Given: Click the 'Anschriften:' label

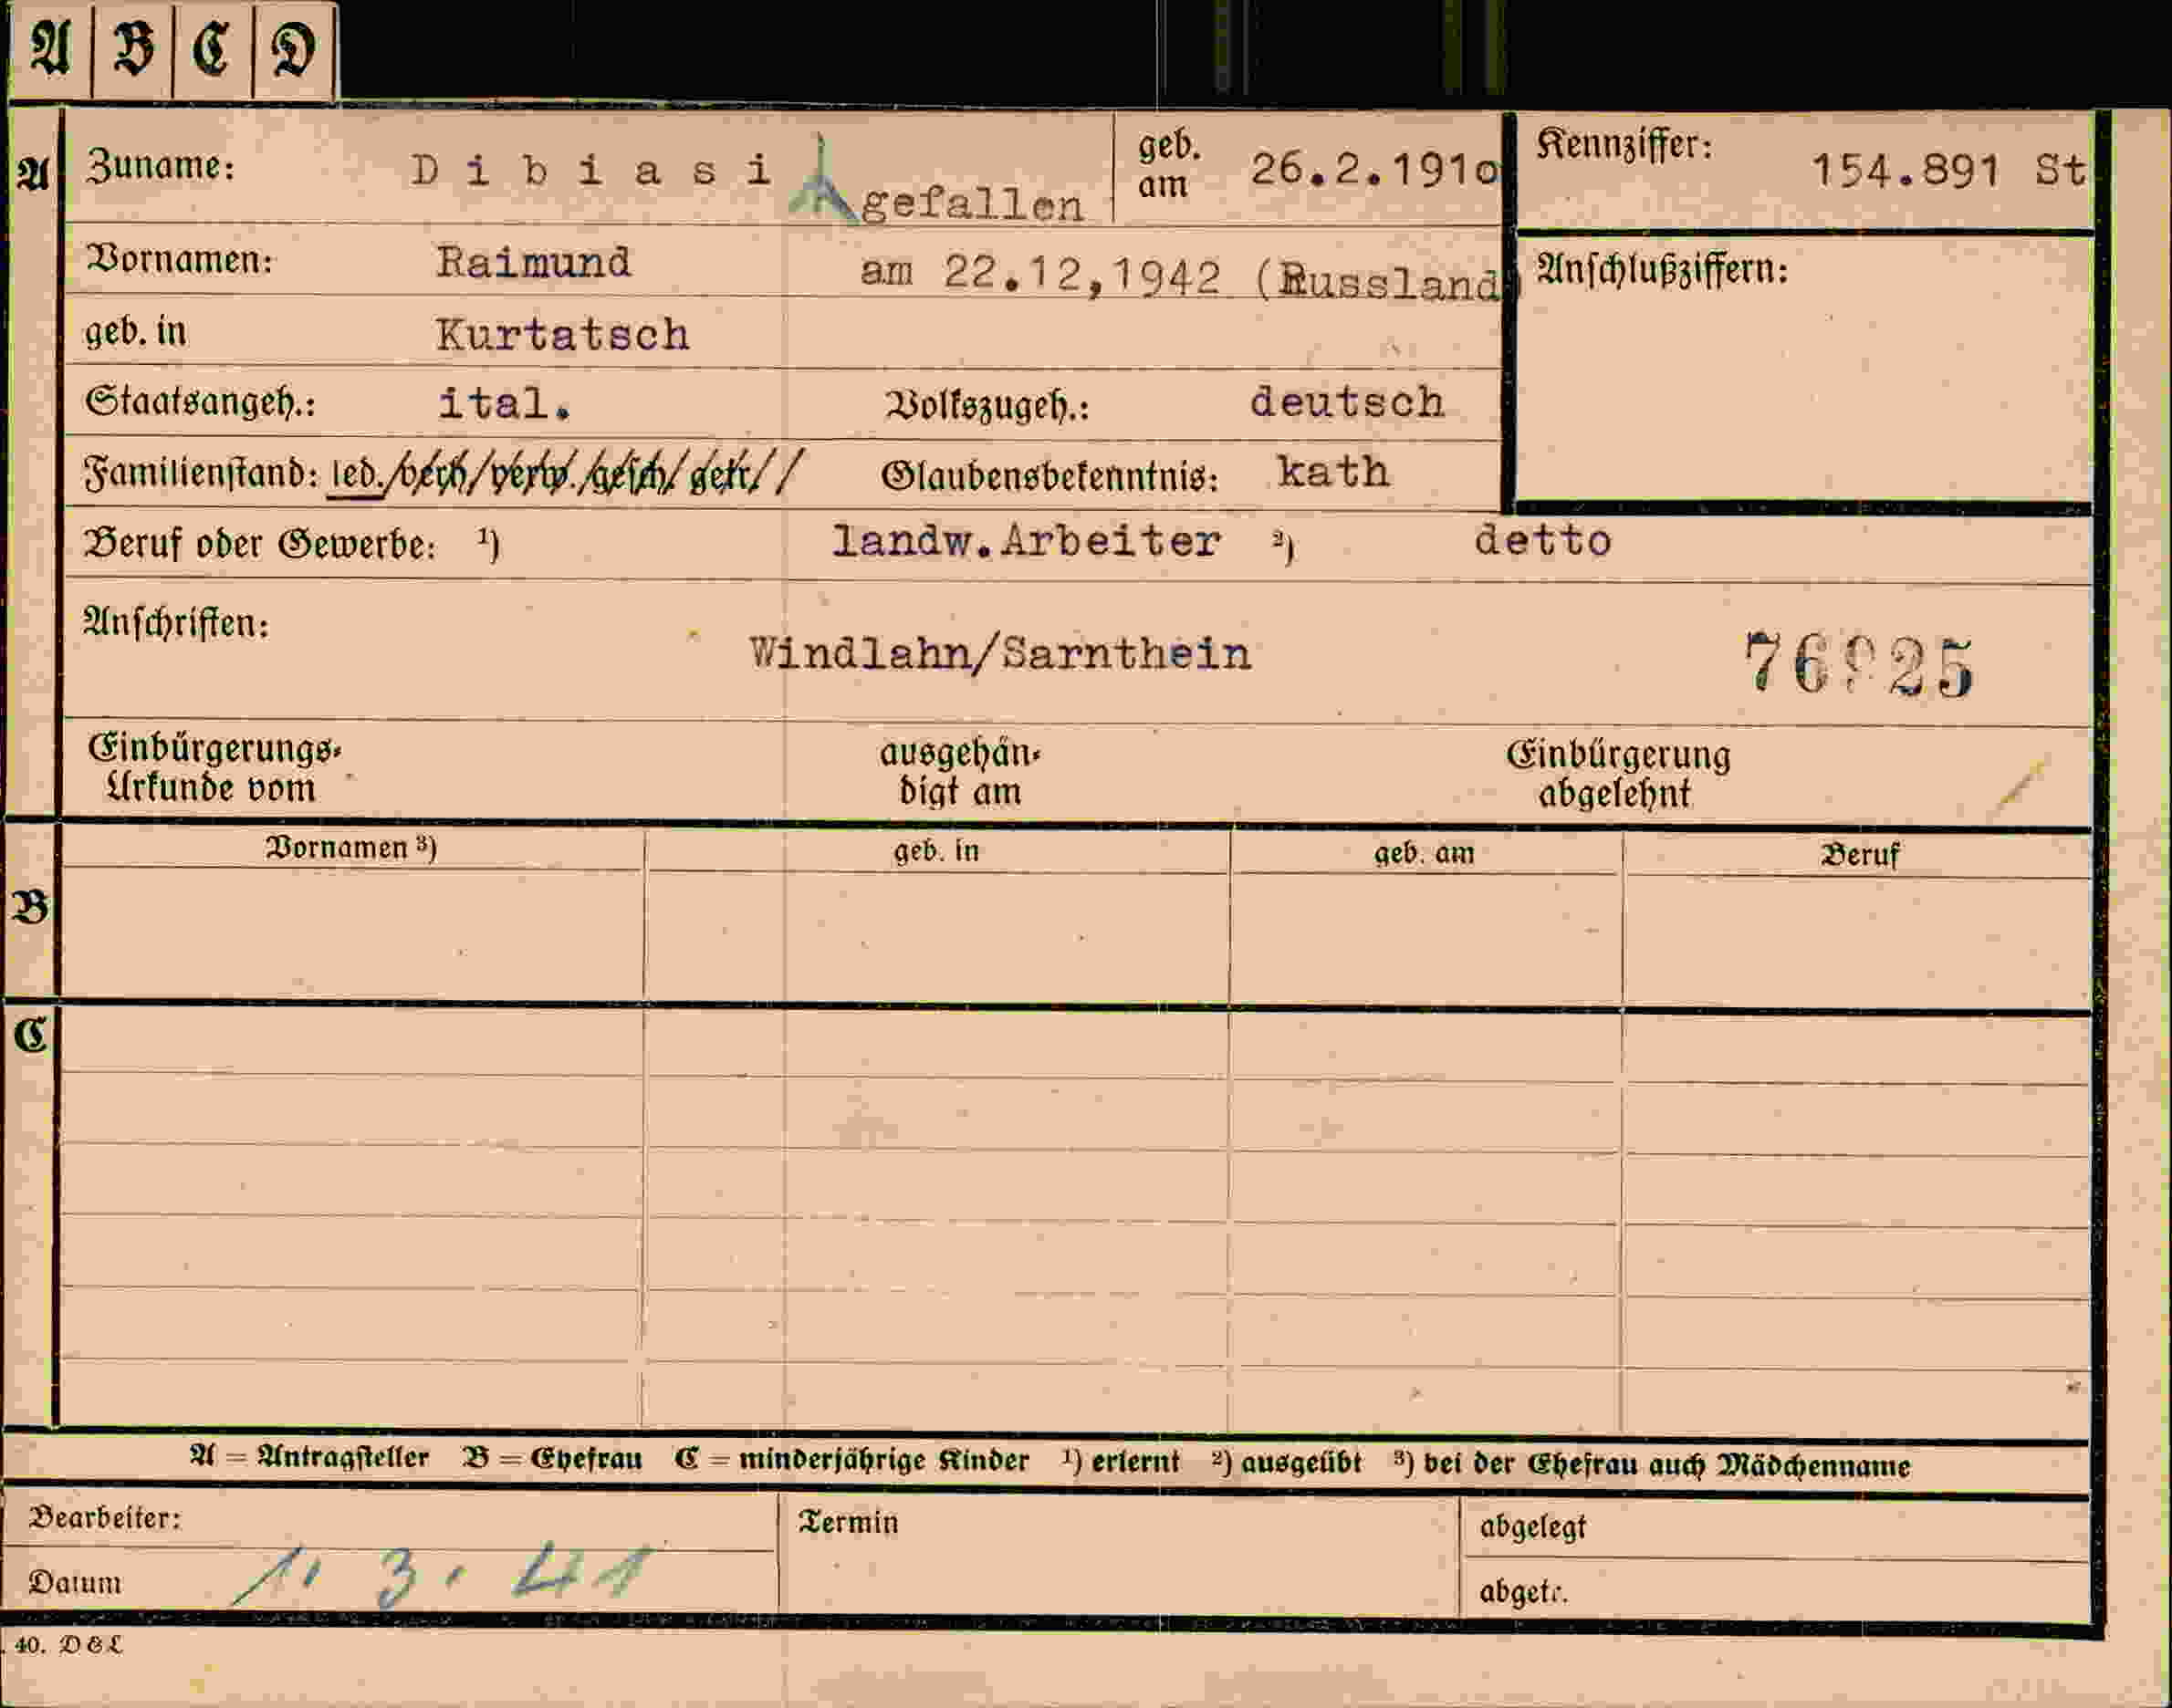Looking at the screenshot, I should click(x=177, y=623).
